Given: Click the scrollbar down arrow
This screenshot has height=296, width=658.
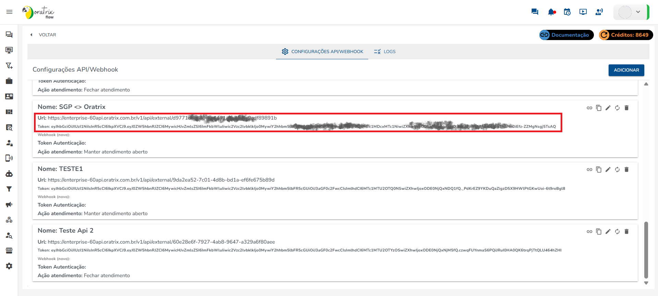Looking at the screenshot, I should (646, 283).
